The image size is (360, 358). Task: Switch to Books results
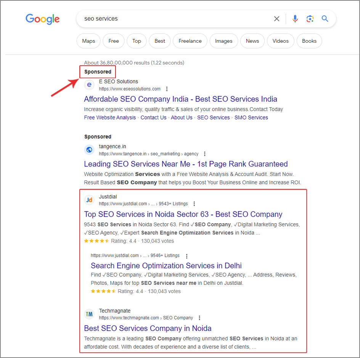click(x=309, y=41)
